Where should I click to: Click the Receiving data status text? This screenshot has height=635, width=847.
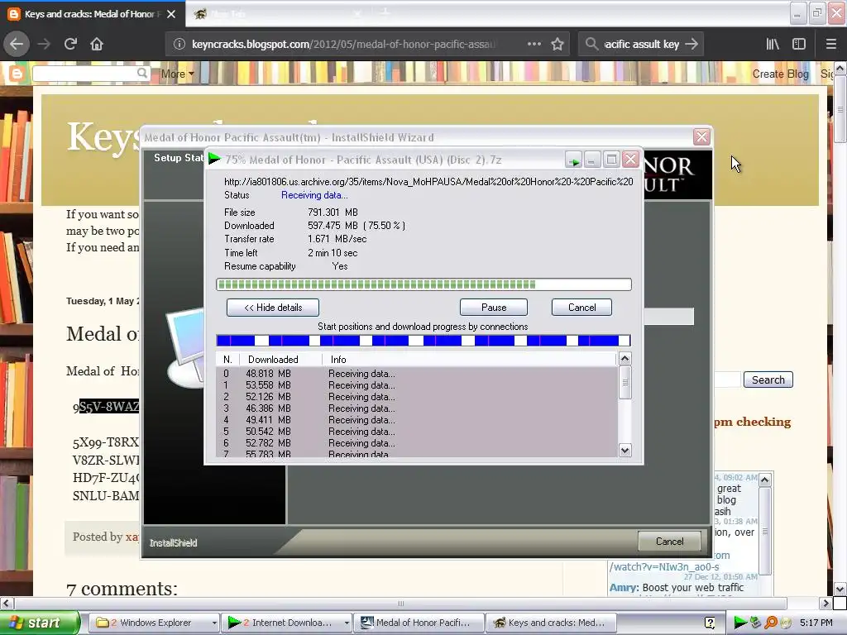314,195
